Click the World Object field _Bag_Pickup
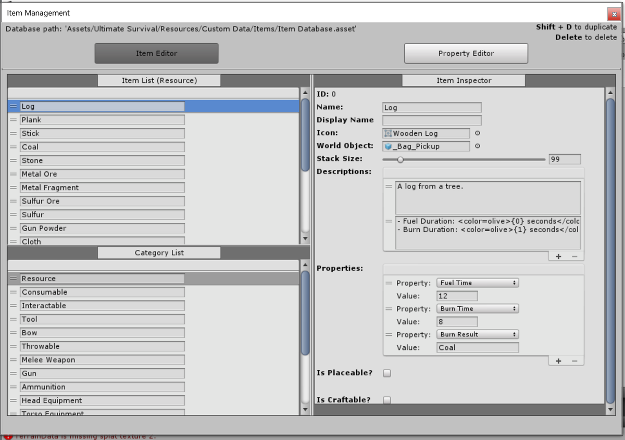 tap(426, 146)
